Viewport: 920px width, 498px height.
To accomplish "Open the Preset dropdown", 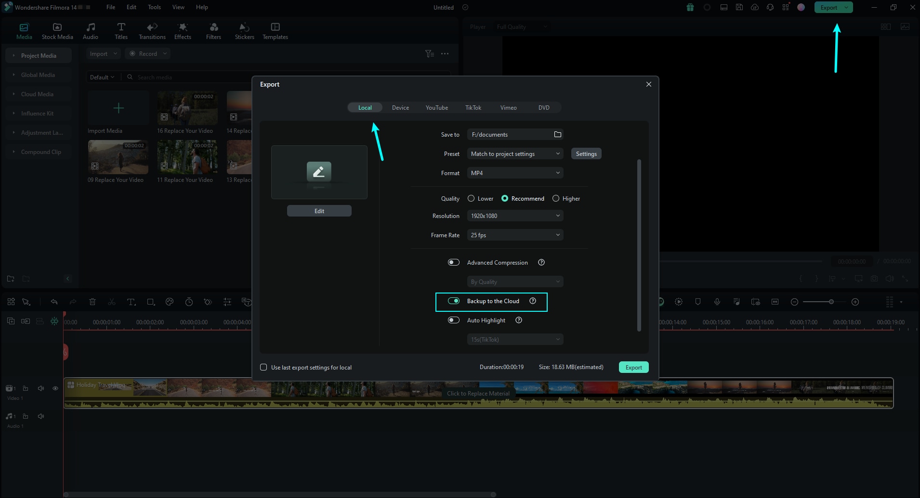I will click(x=515, y=153).
